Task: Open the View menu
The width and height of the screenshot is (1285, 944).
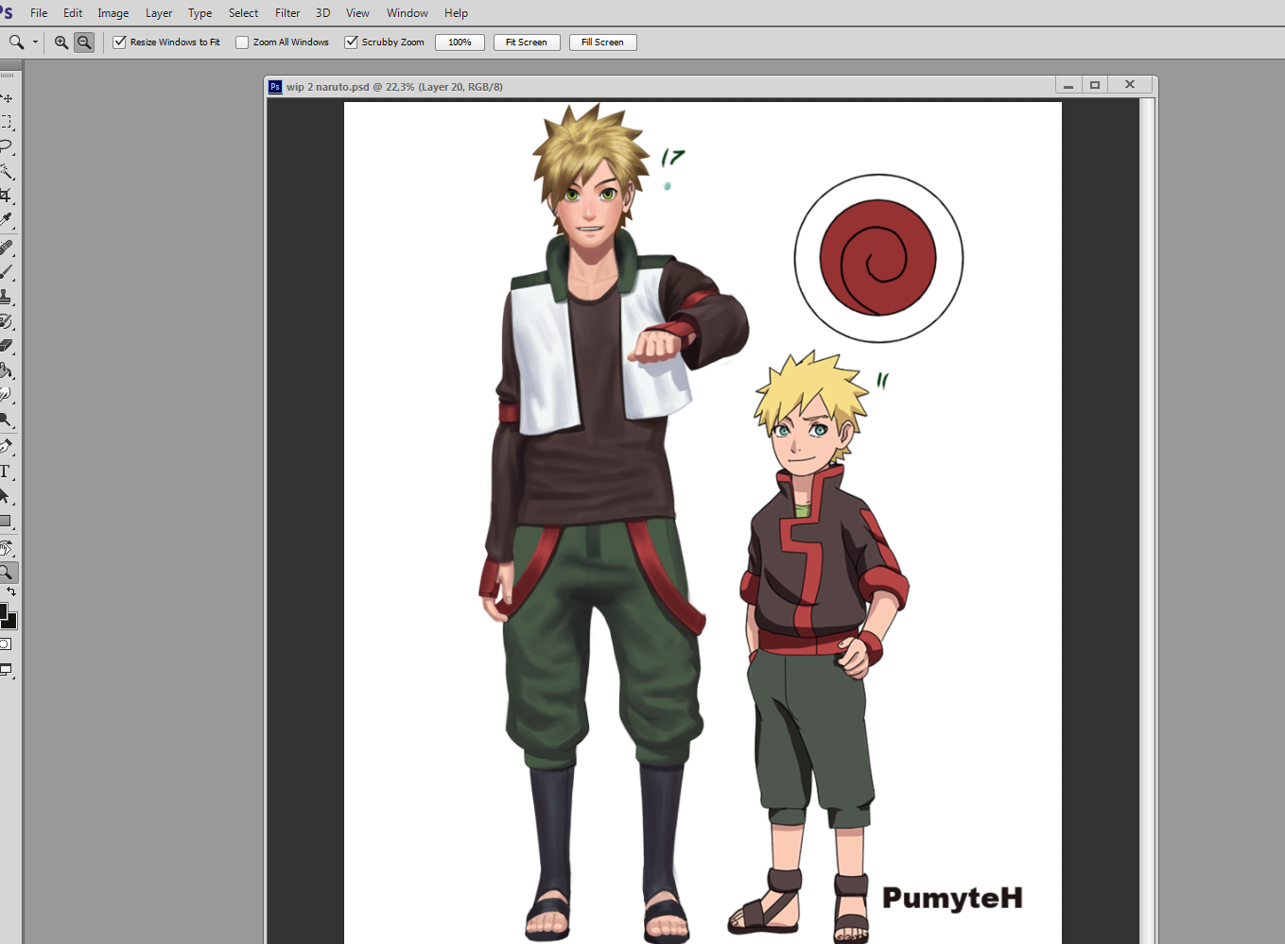Action: pos(357,13)
